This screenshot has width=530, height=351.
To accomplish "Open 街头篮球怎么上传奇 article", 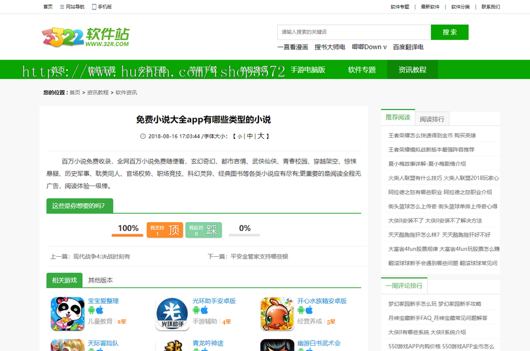I will pos(442,207).
